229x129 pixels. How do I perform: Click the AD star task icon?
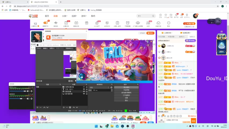76,23
